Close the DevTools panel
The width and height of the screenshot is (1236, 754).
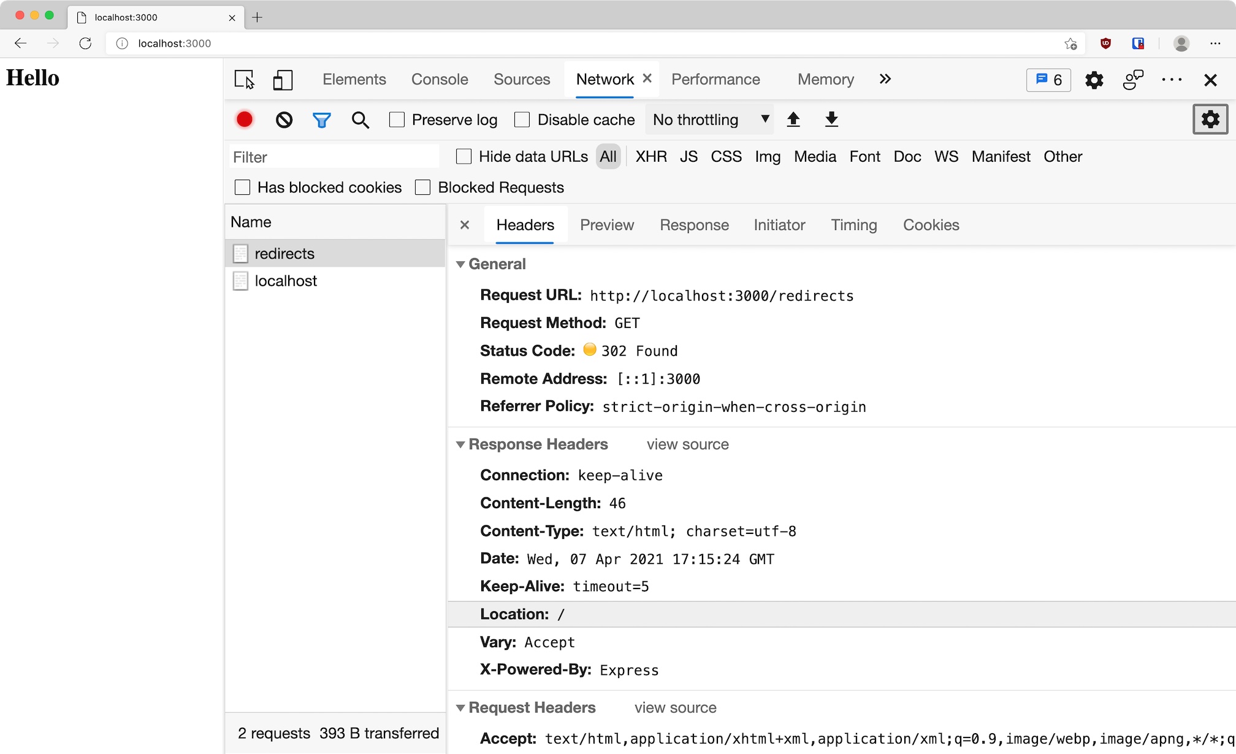tap(1210, 80)
